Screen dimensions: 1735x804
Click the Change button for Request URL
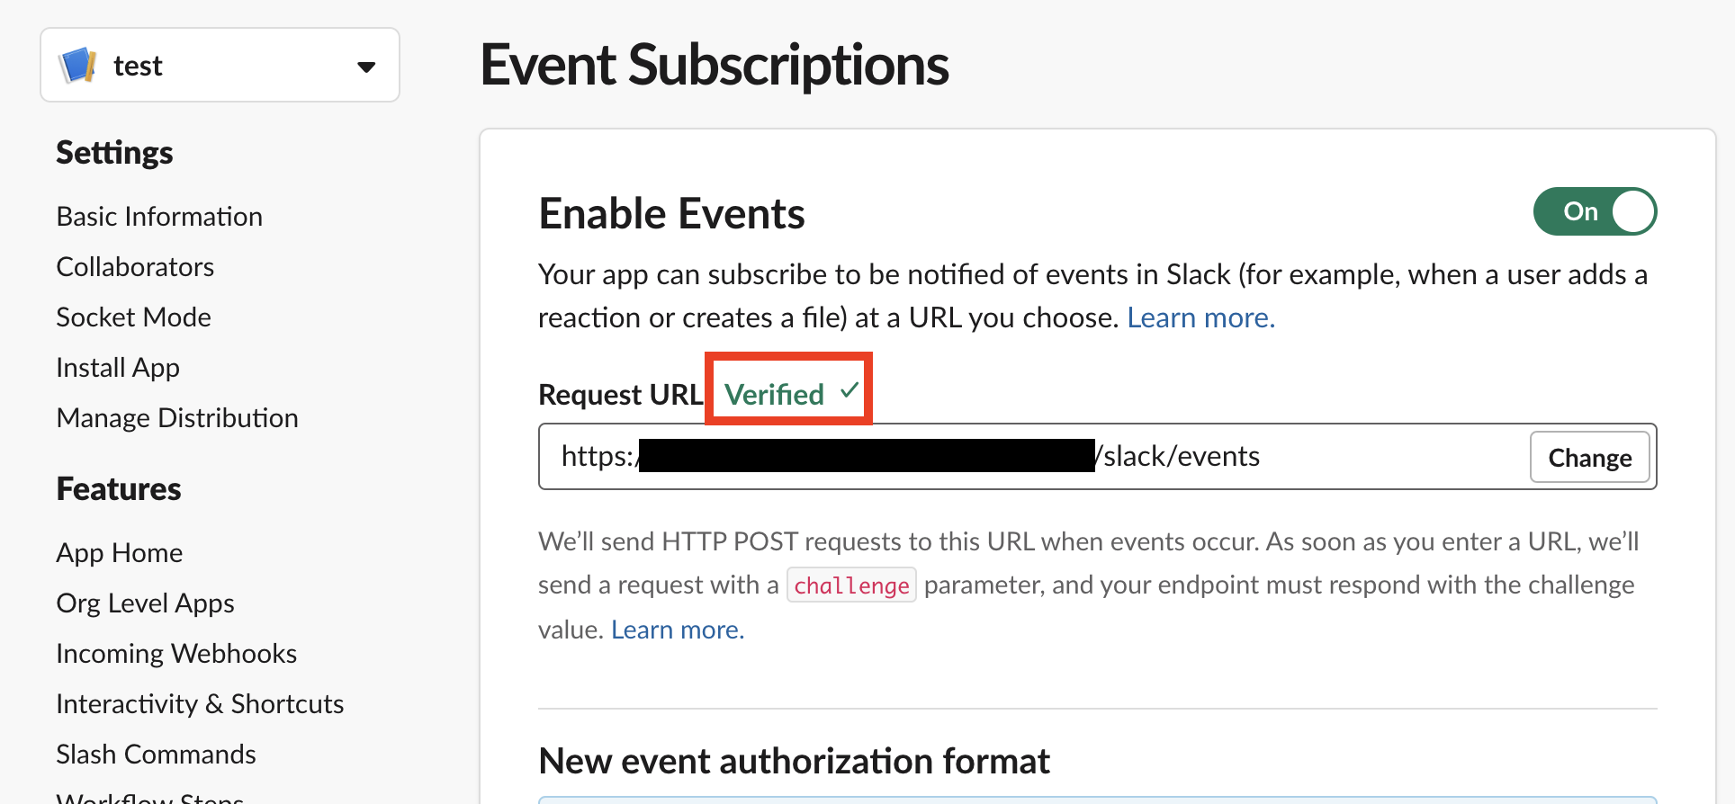click(x=1589, y=457)
